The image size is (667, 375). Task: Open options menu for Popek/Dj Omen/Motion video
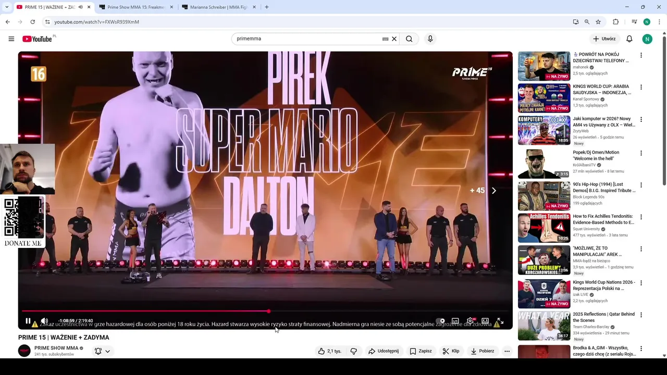[641, 153]
